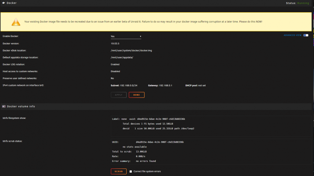This screenshot has width=314, height=176.
Task: Click the Error summary no errors found line
Action: (134, 161)
